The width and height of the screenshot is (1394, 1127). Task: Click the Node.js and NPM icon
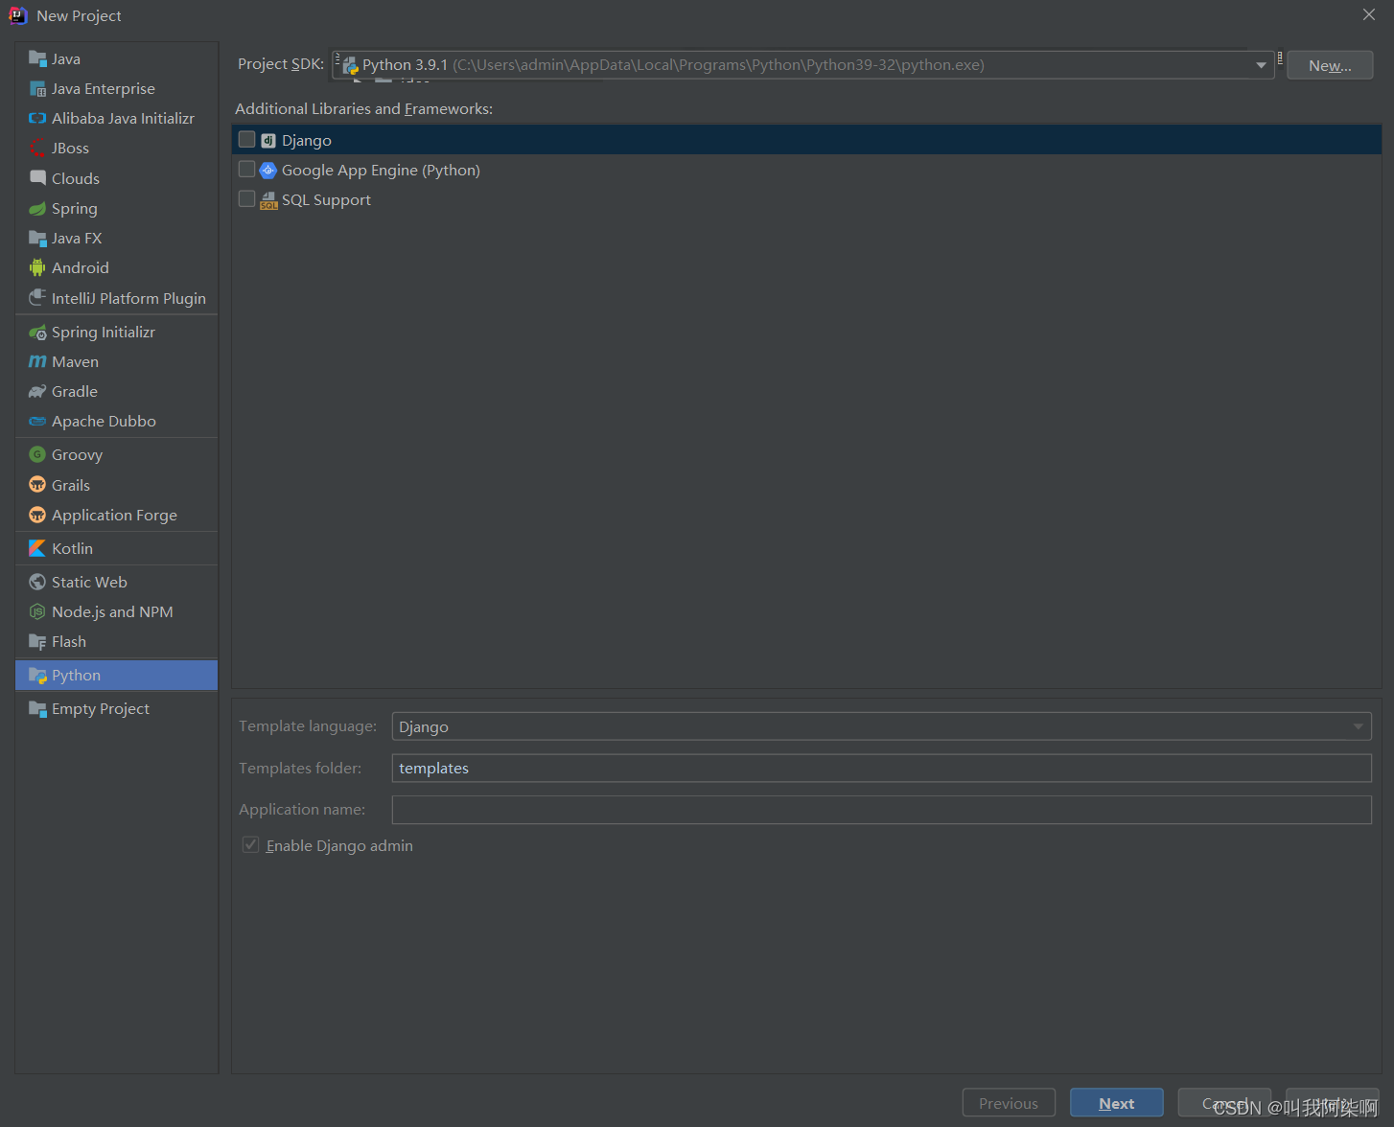pyautogui.click(x=37, y=611)
